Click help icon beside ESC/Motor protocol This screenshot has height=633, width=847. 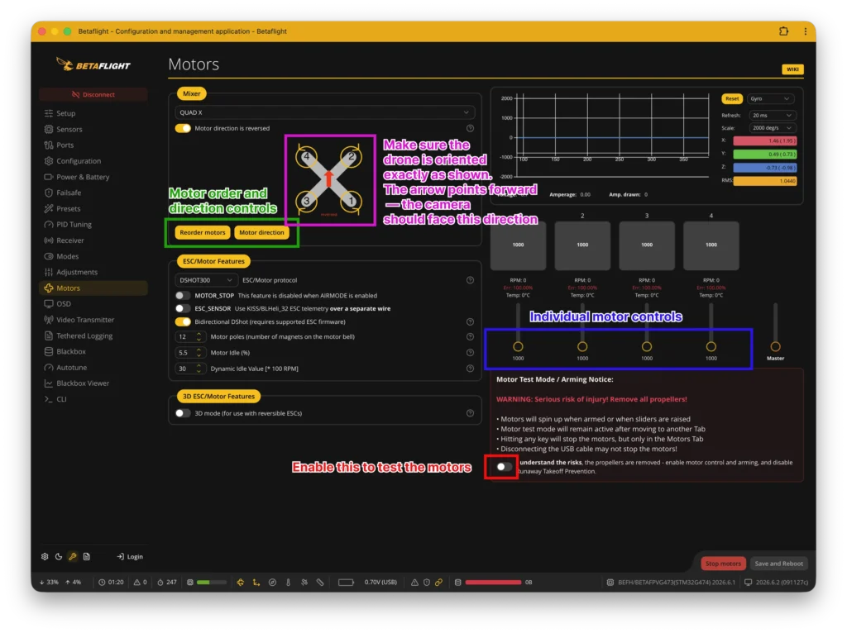coord(470,280)
